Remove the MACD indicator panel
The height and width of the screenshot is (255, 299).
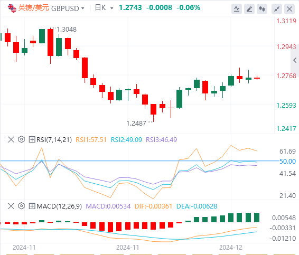[11, 206]
